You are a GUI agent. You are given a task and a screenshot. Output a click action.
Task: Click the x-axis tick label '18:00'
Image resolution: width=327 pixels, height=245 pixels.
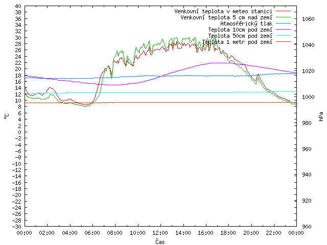pos(228,233)
